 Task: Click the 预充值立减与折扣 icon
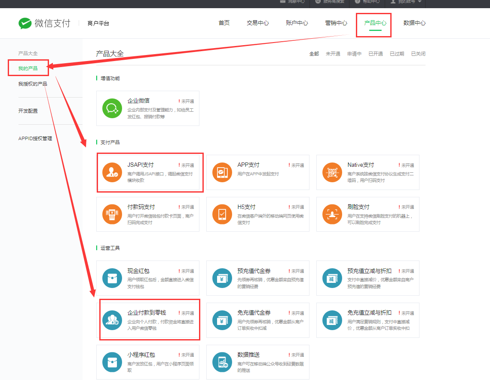click(x=332, y=278)
